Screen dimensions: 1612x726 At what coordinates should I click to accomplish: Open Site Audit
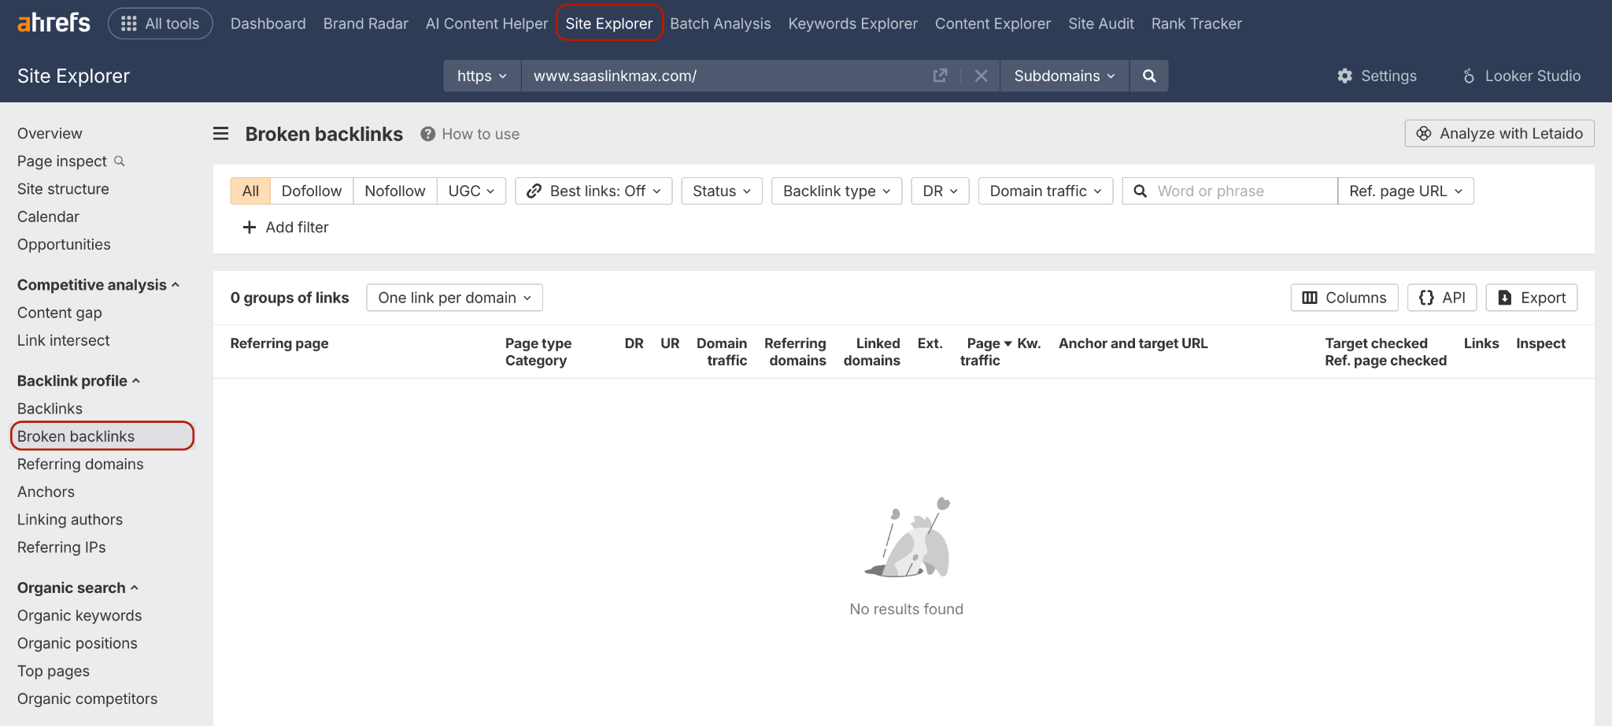[1100, 24]
